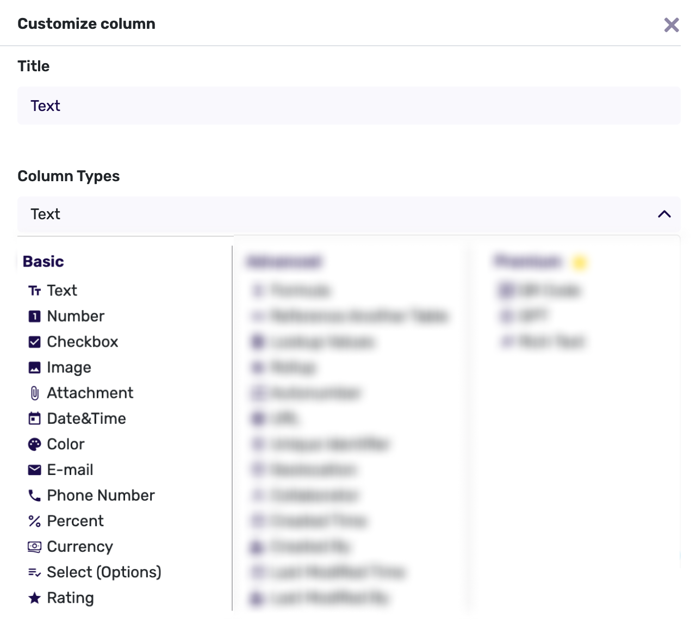Click the Column Types section label
This screenshot has width=696, height=629.
69,176
